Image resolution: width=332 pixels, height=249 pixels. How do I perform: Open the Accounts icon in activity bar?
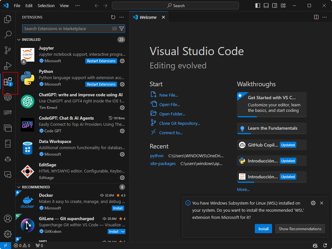8,219
